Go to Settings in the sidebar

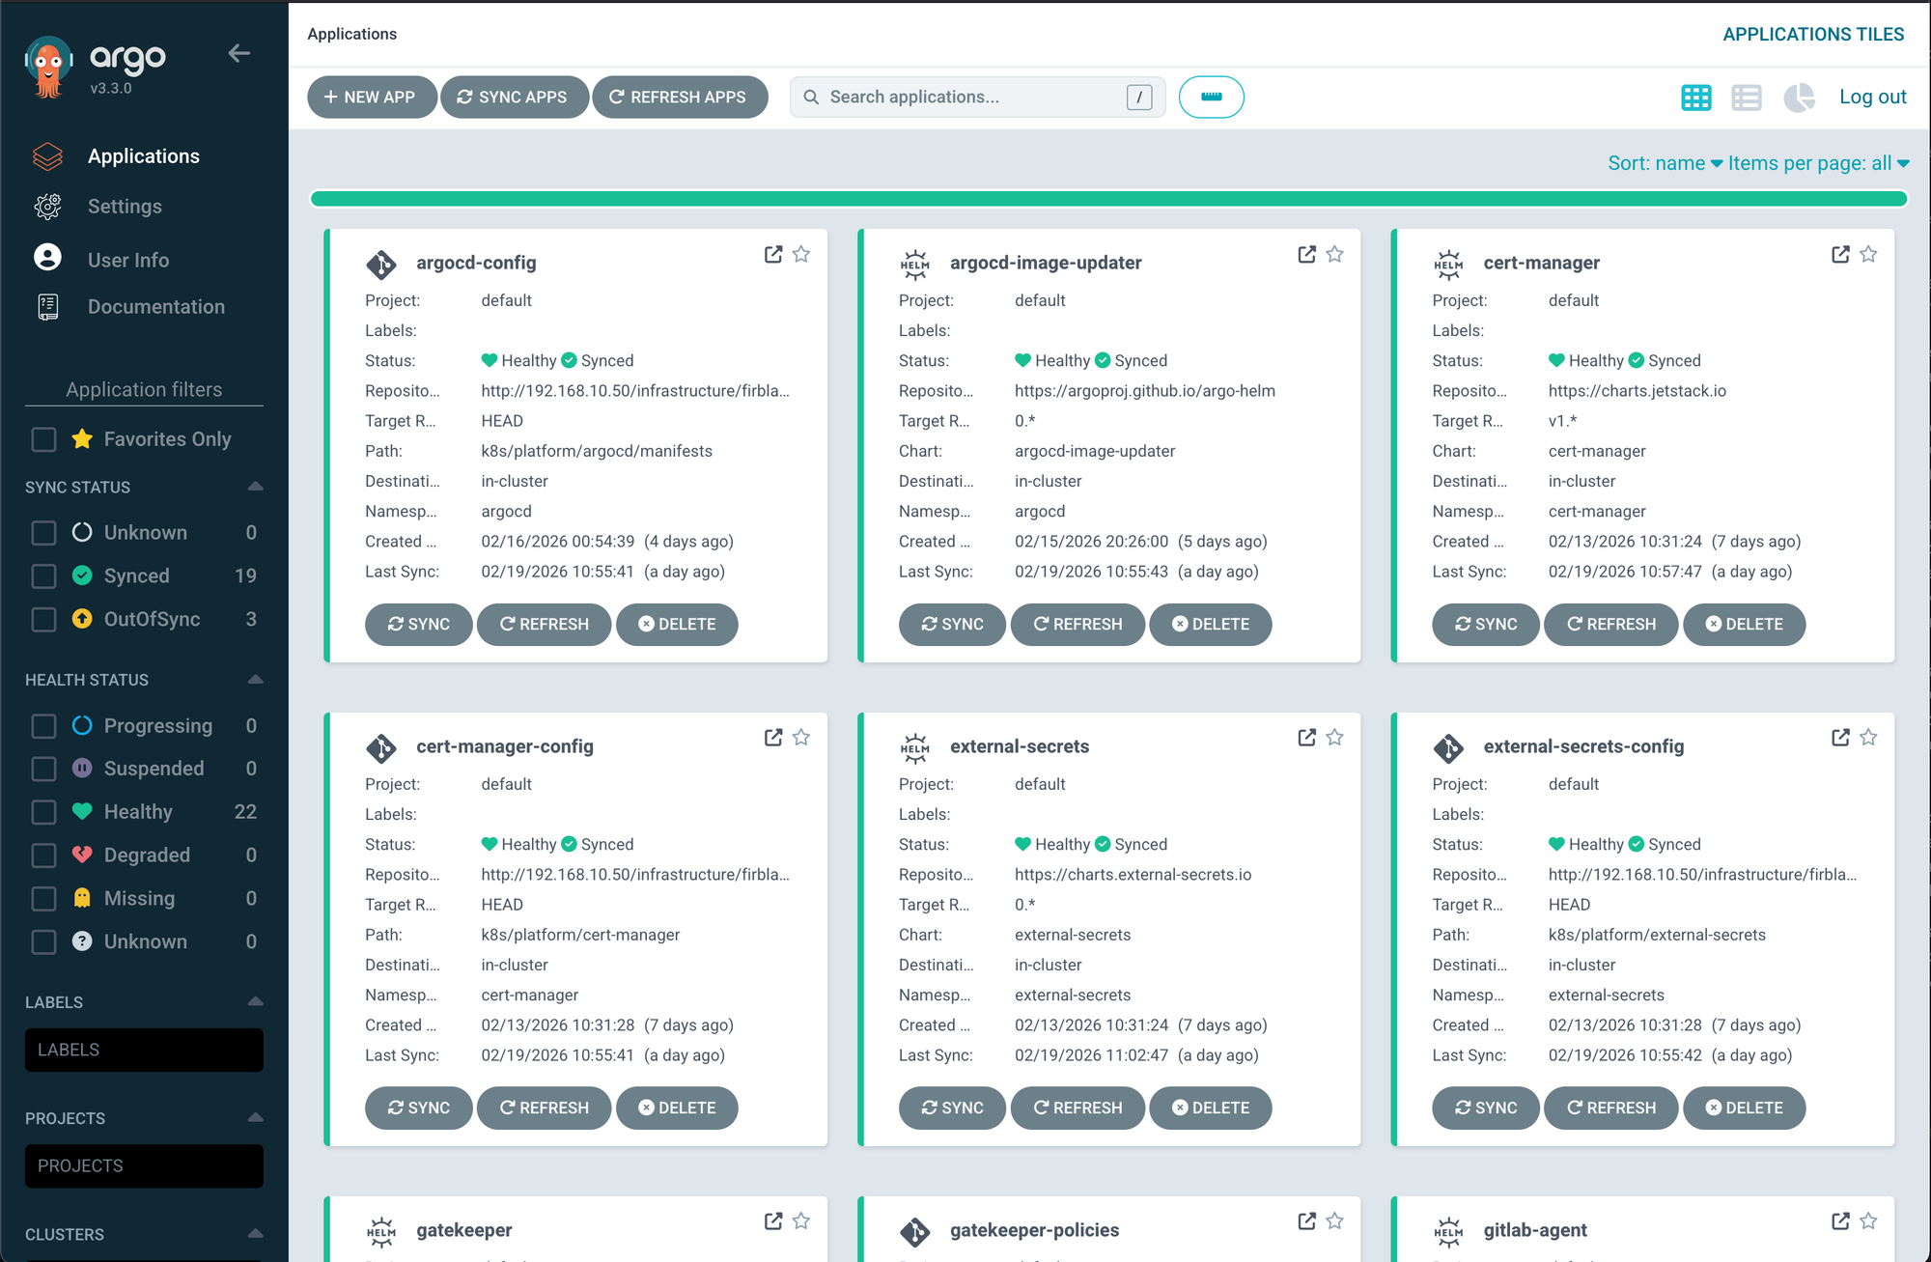coord(125,207)
